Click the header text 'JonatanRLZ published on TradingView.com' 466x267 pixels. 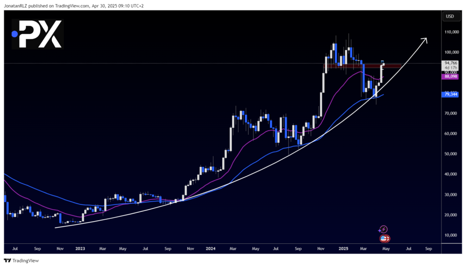point(46,5)
